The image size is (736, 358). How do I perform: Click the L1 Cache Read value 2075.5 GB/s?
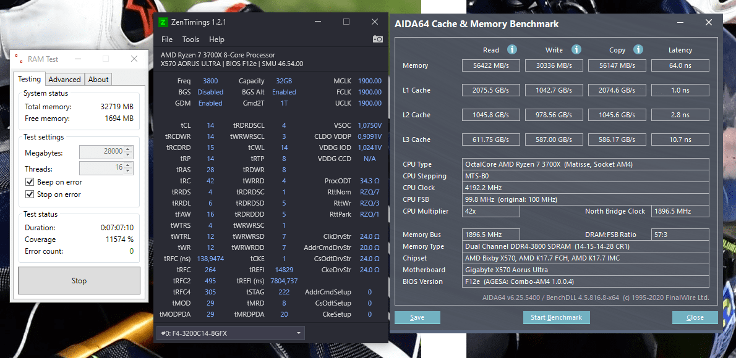(x=491, y=90)
